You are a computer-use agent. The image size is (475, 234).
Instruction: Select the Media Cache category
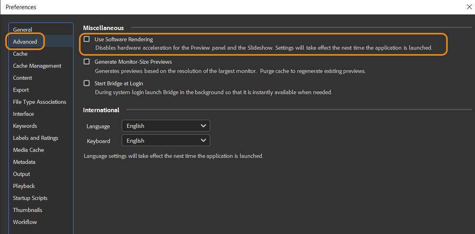tap(28, 149)
